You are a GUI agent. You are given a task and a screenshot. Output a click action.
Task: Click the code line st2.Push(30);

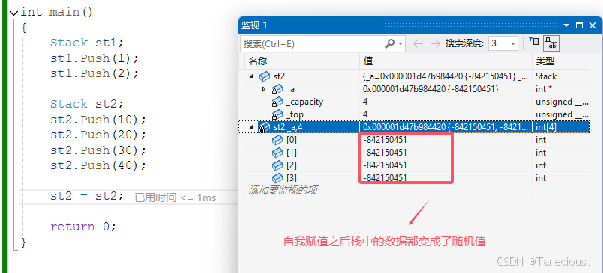click(x=98, y=150)
